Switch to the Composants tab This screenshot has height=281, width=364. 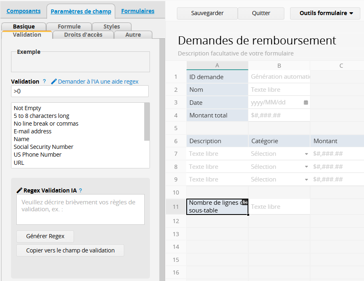point(24,11)
